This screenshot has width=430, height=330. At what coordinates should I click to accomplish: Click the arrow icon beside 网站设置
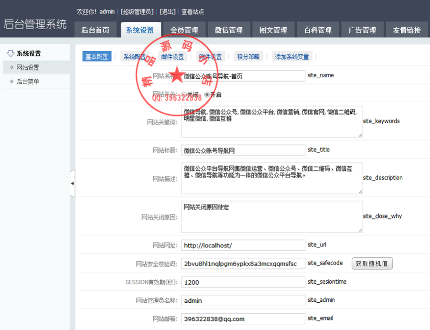[11, 67]
